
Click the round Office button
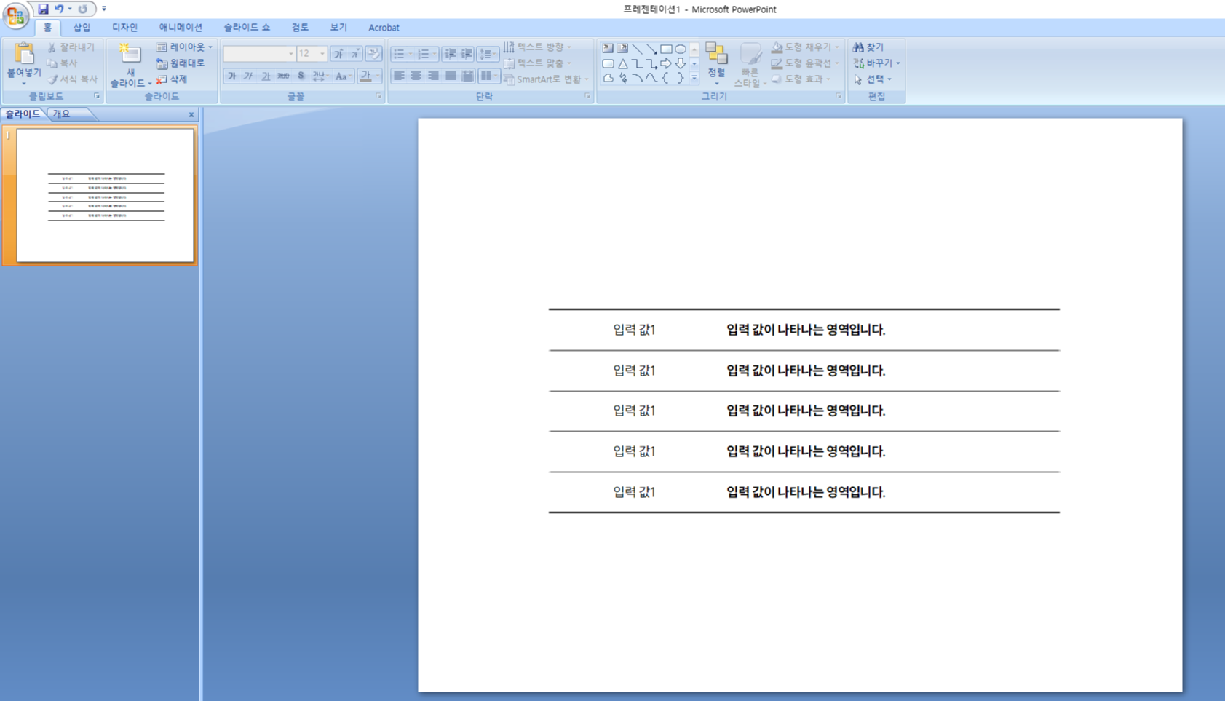15,15
